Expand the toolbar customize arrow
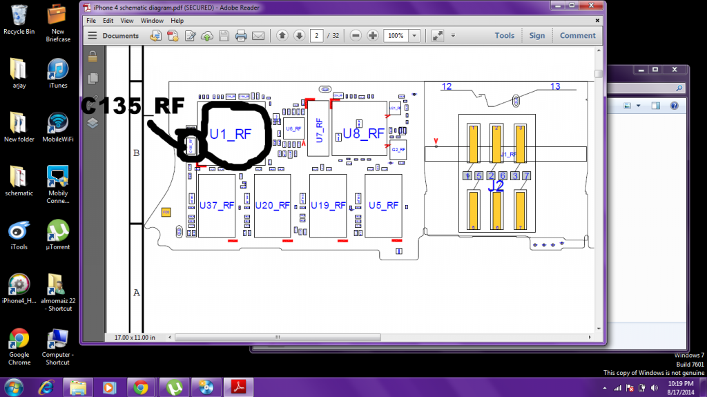The image size is (707, 397). pyautogui.click(x=453, y=36)
